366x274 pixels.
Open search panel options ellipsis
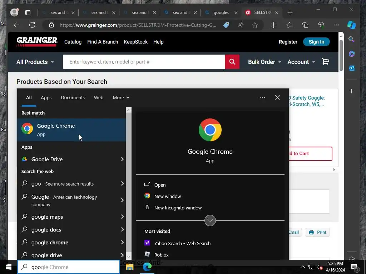click(x=262, y=97)
